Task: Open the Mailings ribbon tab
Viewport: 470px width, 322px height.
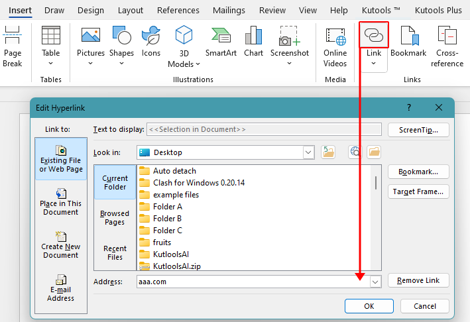Action: [x=229, y=11]
